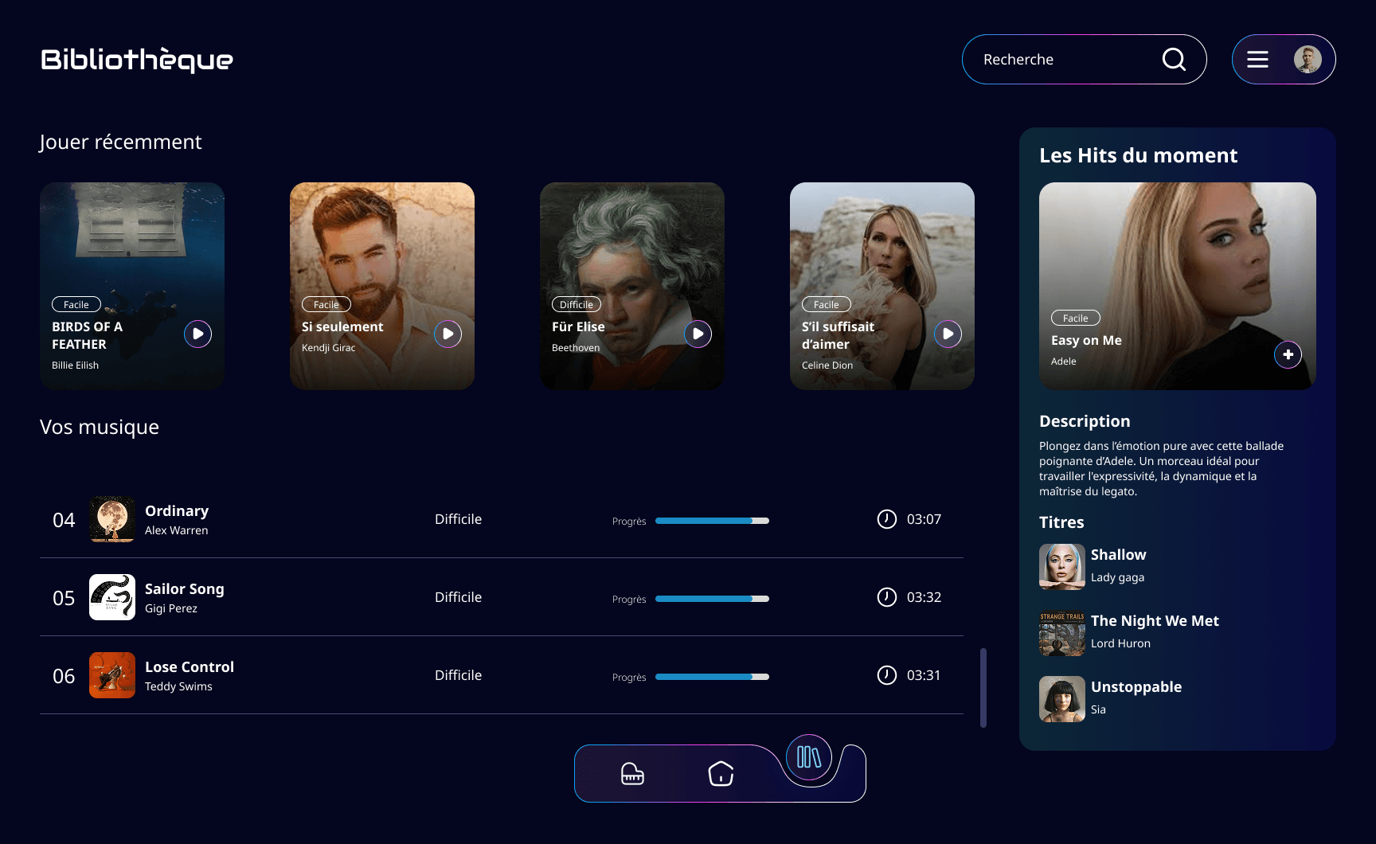Image resolution: width=1376 pixels, height=844 pixels.
Task: Click Facile tag on Si seulement
Action: [x=326, y=304]
